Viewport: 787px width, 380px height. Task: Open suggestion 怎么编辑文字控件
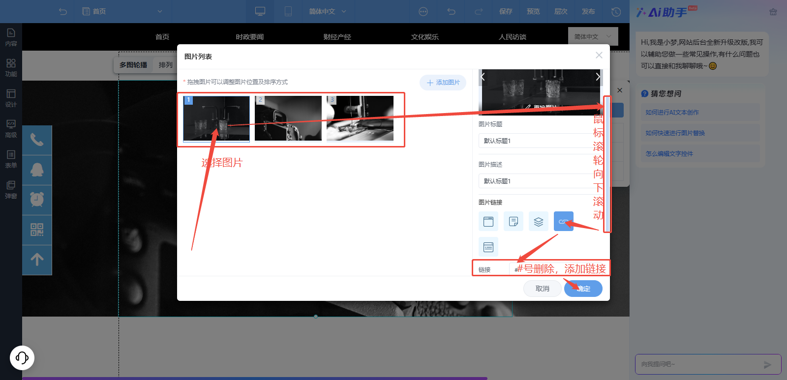(x=700, y=153)
